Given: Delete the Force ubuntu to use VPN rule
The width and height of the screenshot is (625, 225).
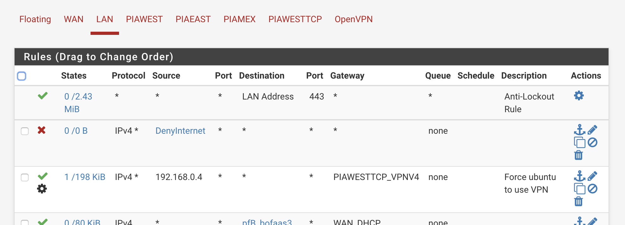Looking at the screenshot, I should (x=578, y=202).
